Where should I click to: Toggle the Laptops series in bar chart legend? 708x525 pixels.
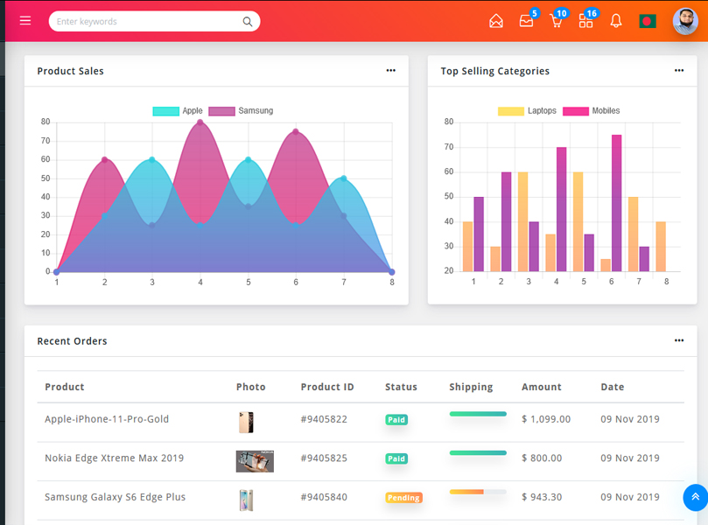(526, 111)
